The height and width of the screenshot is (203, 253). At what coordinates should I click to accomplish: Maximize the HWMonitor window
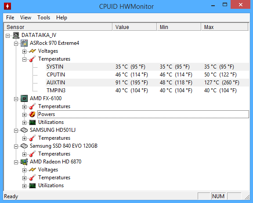[x=225, y=4]
